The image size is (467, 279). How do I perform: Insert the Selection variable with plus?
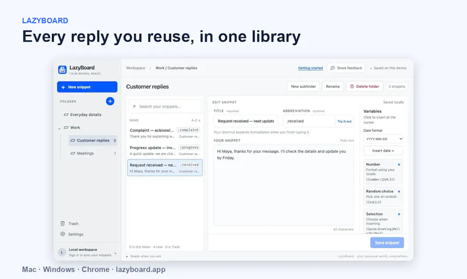click(399, 214)
